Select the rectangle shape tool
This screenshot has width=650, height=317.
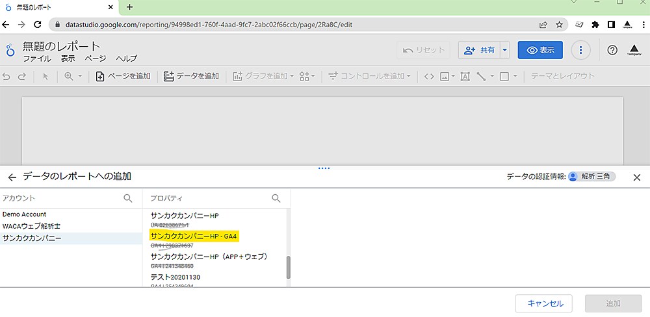(x=504, y=76)
